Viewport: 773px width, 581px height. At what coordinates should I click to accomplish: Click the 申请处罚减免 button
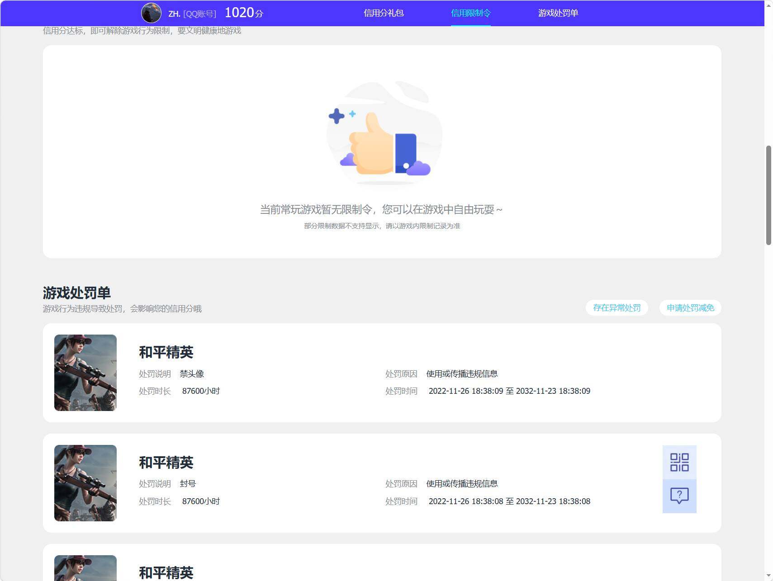pos(690,308)
